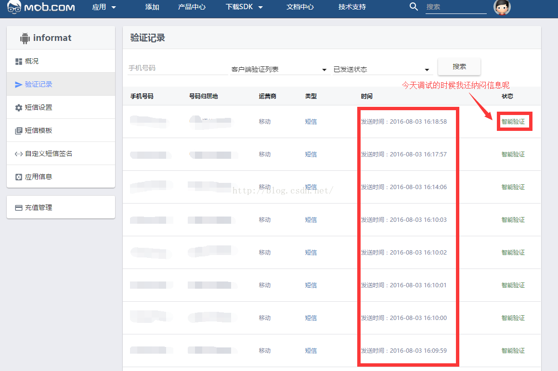
Task: Click 短信 link in the 16:10:02 row
Action: [311, 253]
